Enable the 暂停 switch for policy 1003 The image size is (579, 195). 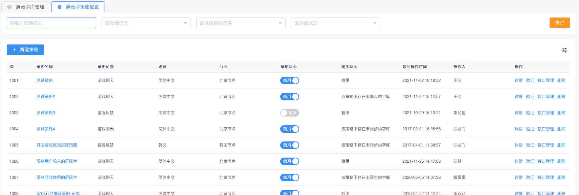click(x=289, y=113)
